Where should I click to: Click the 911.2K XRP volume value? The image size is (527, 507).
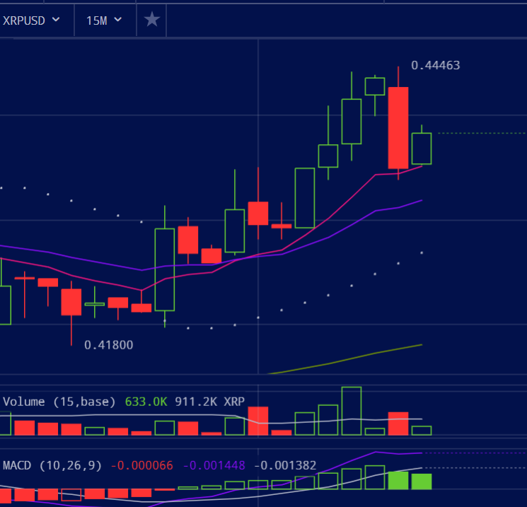[209, 402]
